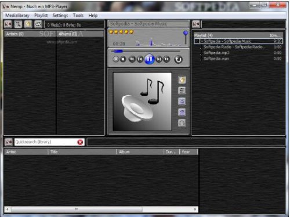Clear the Quicksearch field with the red X
The image size is (290, 217).
coord(80,142)
